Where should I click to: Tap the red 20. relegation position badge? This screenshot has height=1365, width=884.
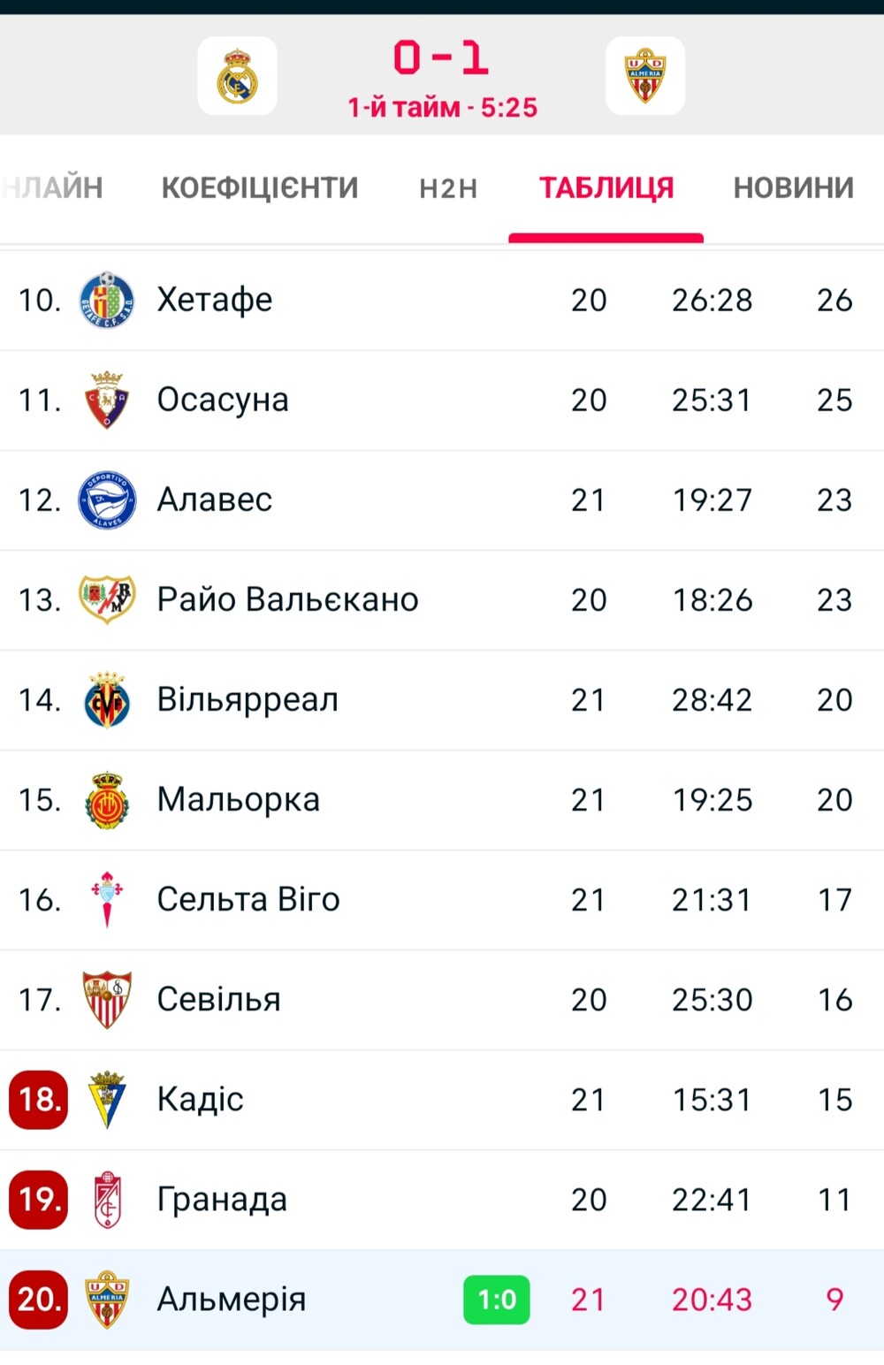tap(39, 1300)
